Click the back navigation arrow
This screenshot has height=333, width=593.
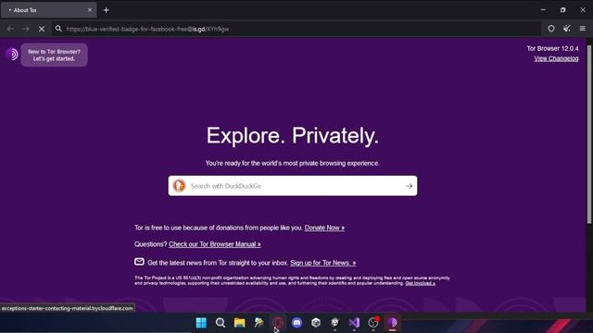click(10, 29)
